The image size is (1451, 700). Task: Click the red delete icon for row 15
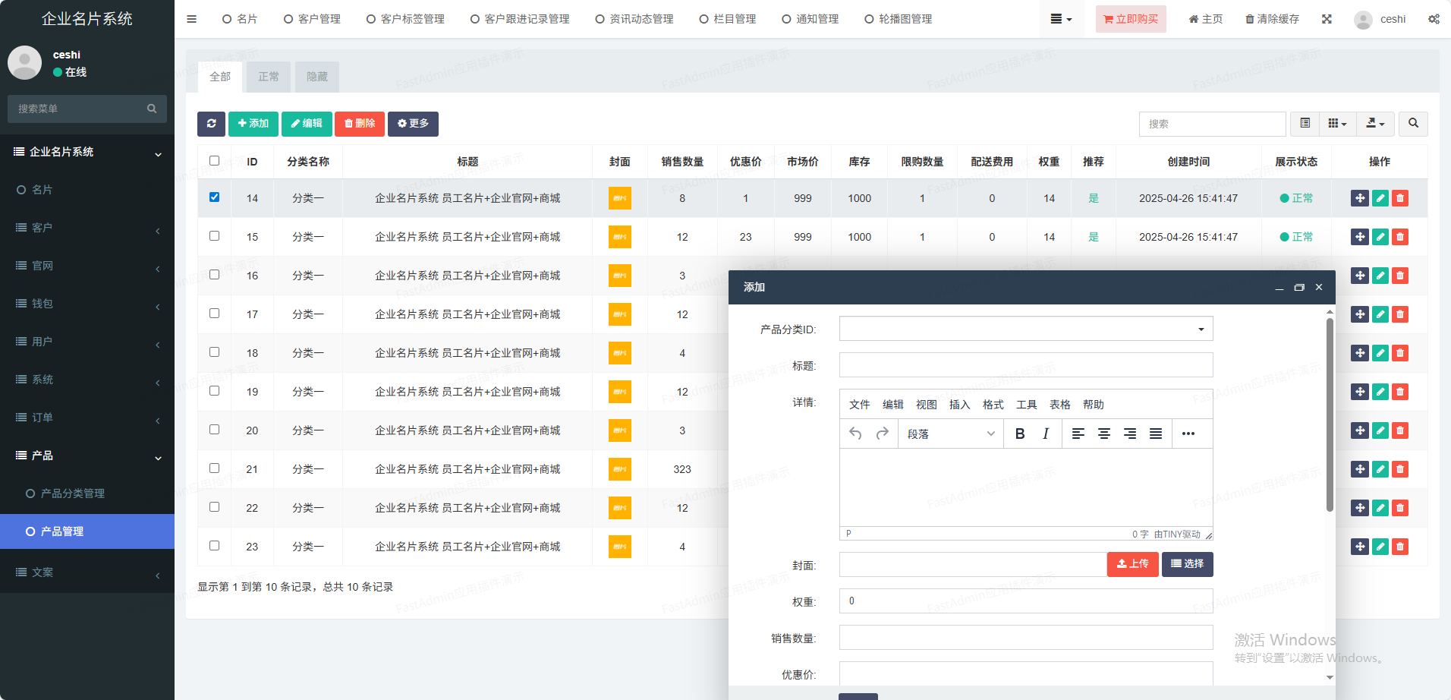coord(1400,237)
